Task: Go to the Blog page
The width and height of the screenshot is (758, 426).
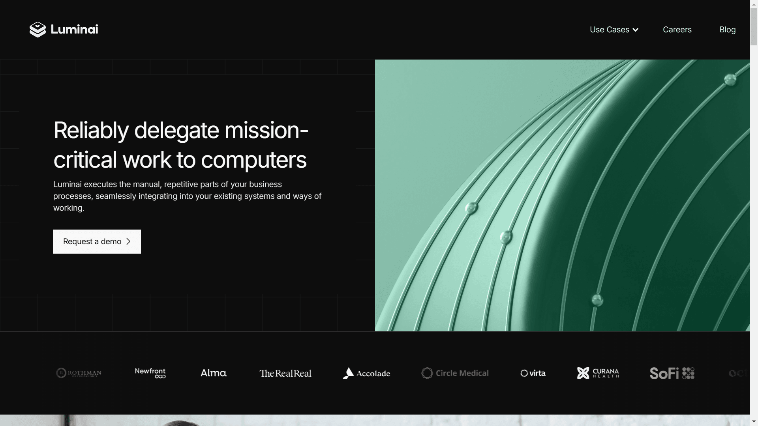Action: coord(727,30)
